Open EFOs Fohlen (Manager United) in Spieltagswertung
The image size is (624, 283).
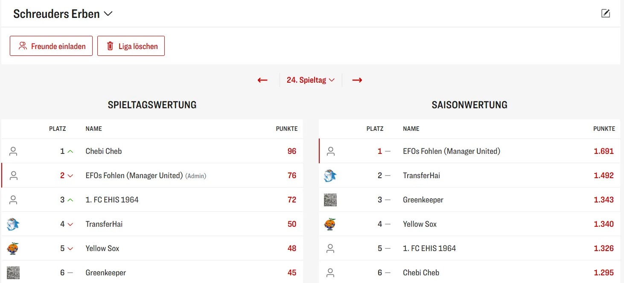pos(134,176)
